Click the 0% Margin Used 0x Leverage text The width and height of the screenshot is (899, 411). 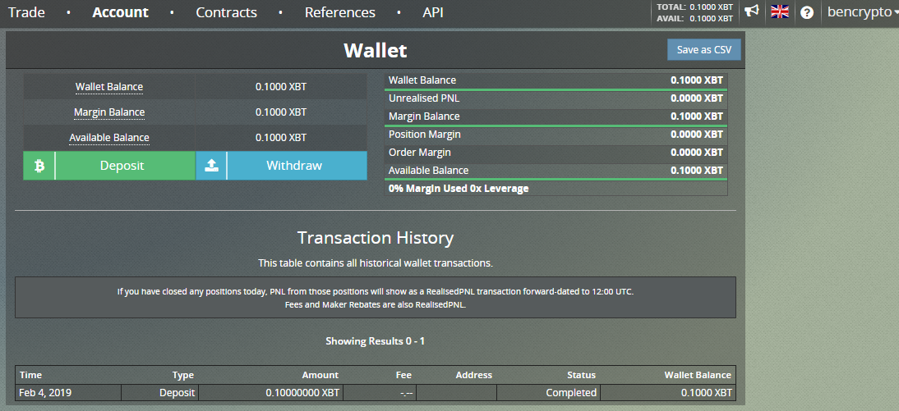(x=459, y=189)
